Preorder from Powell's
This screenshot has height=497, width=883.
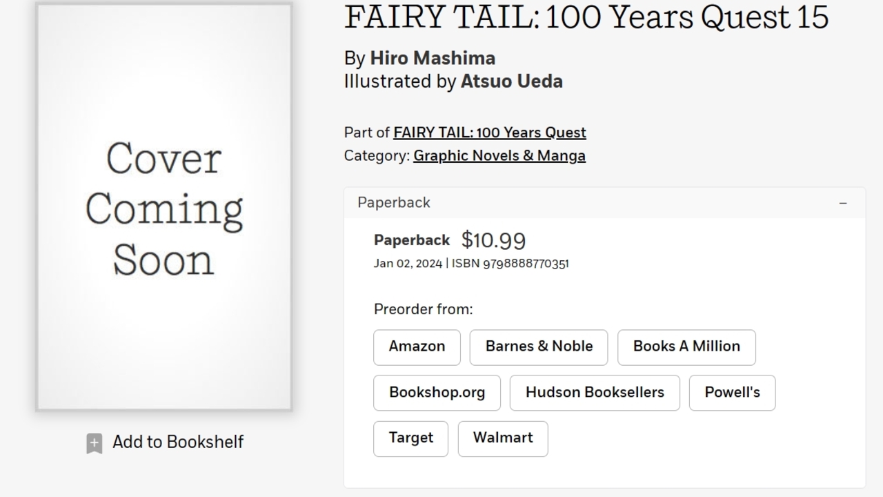[x=732, y=393]
